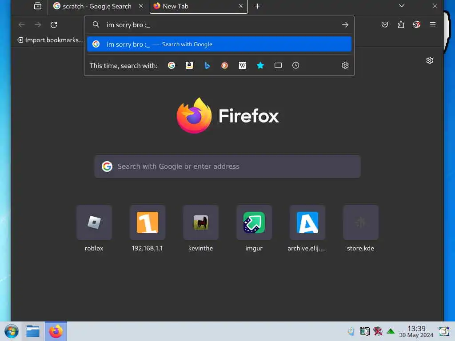Click the Firefox taskbar button
The image size is (455, 341).
pyautogui.click(x=56, y=331)
